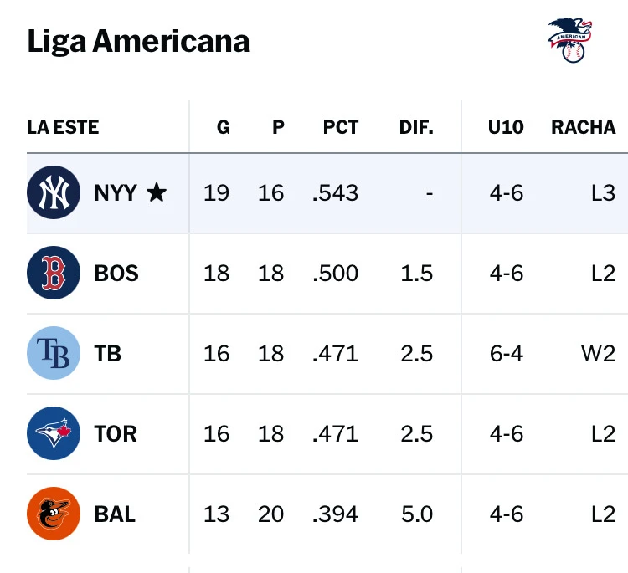
Task: Open the BOS team link
Action: click(x=116, y=274)
